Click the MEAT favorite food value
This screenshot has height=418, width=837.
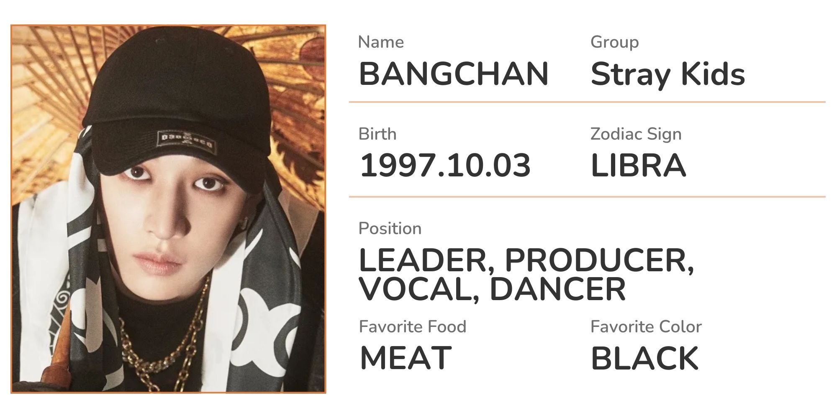[406, 358]
